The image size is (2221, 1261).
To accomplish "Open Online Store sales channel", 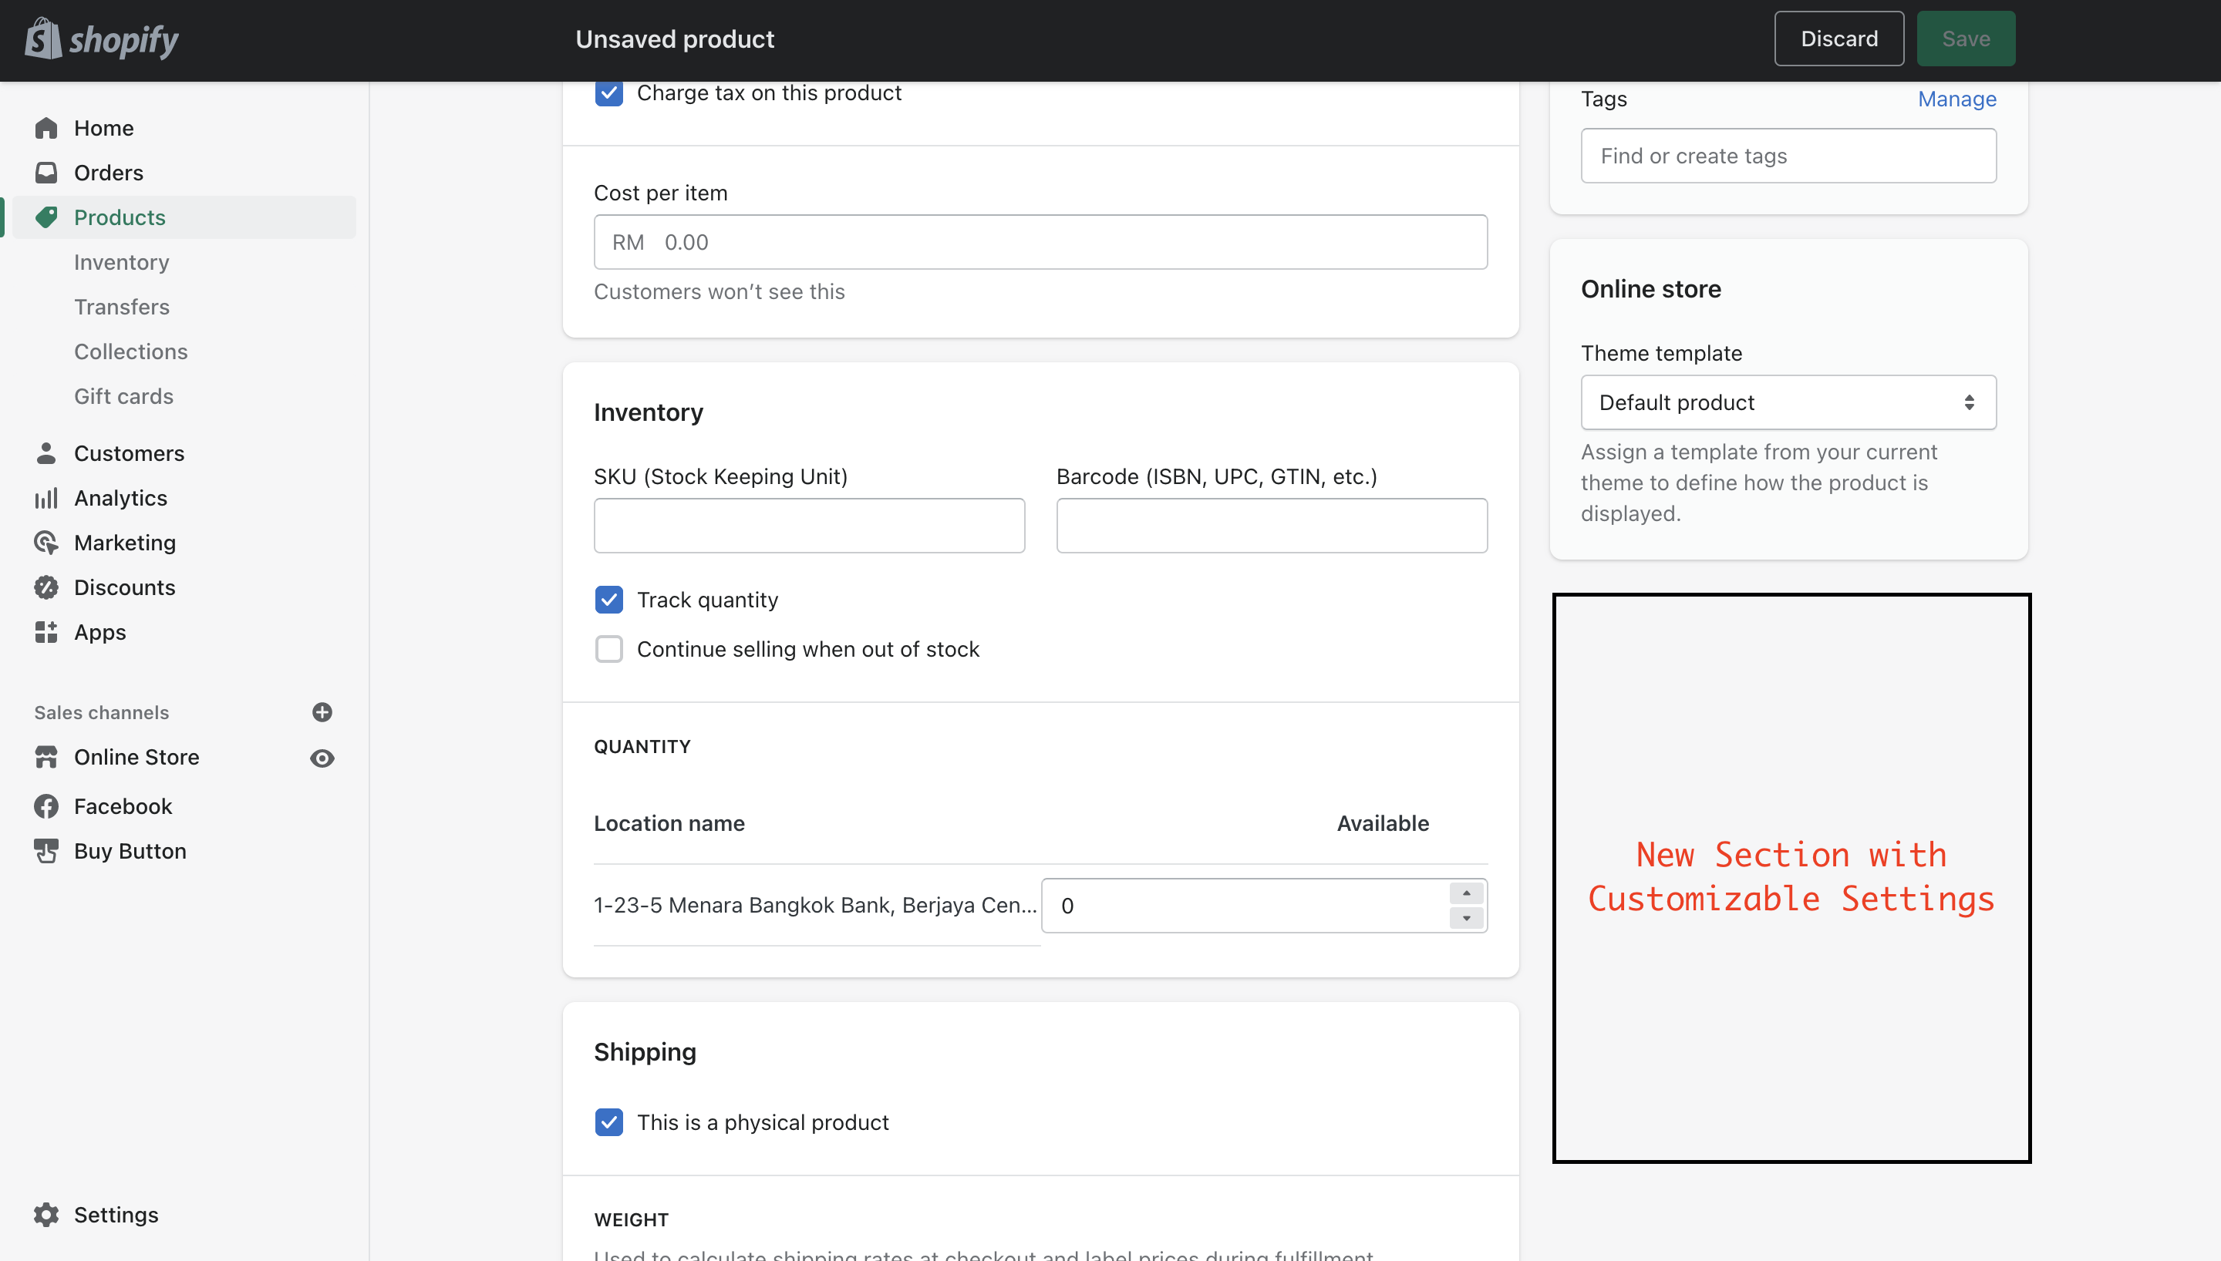I will 136,757.
